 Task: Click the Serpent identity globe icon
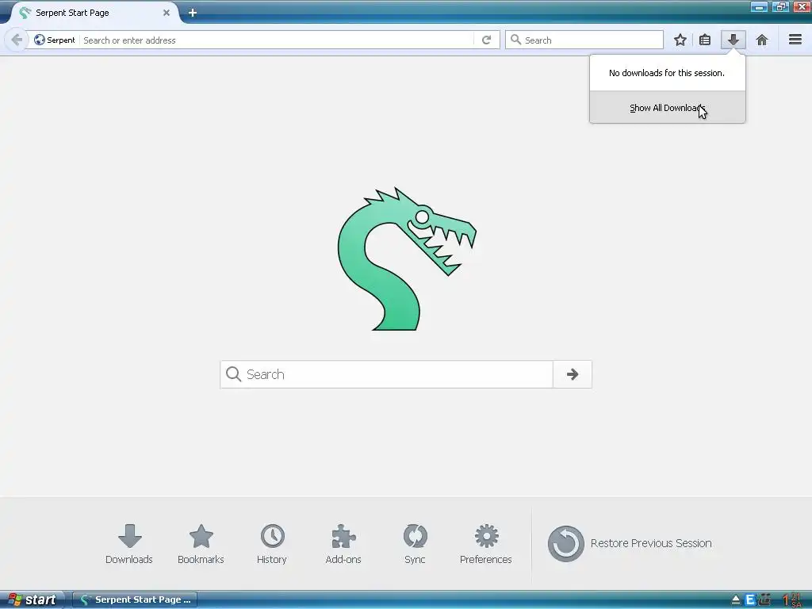point(40,40)
